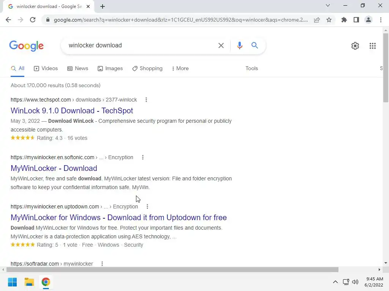Image resolution: width=389 pixels, height=291 pixels.
Task: Open the WinLock 9.1.0 Download TechSpot link
Action: pos(72,111)
